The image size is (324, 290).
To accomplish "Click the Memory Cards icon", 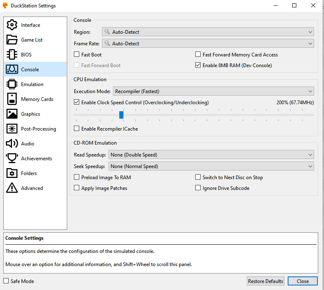I will click(12, 99).
